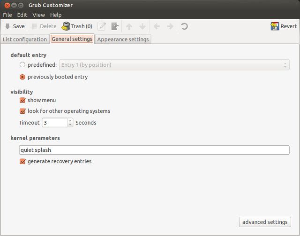300x236 pixels.
Task: Uncheck look for other operating systems
Action: click(22, 111)
